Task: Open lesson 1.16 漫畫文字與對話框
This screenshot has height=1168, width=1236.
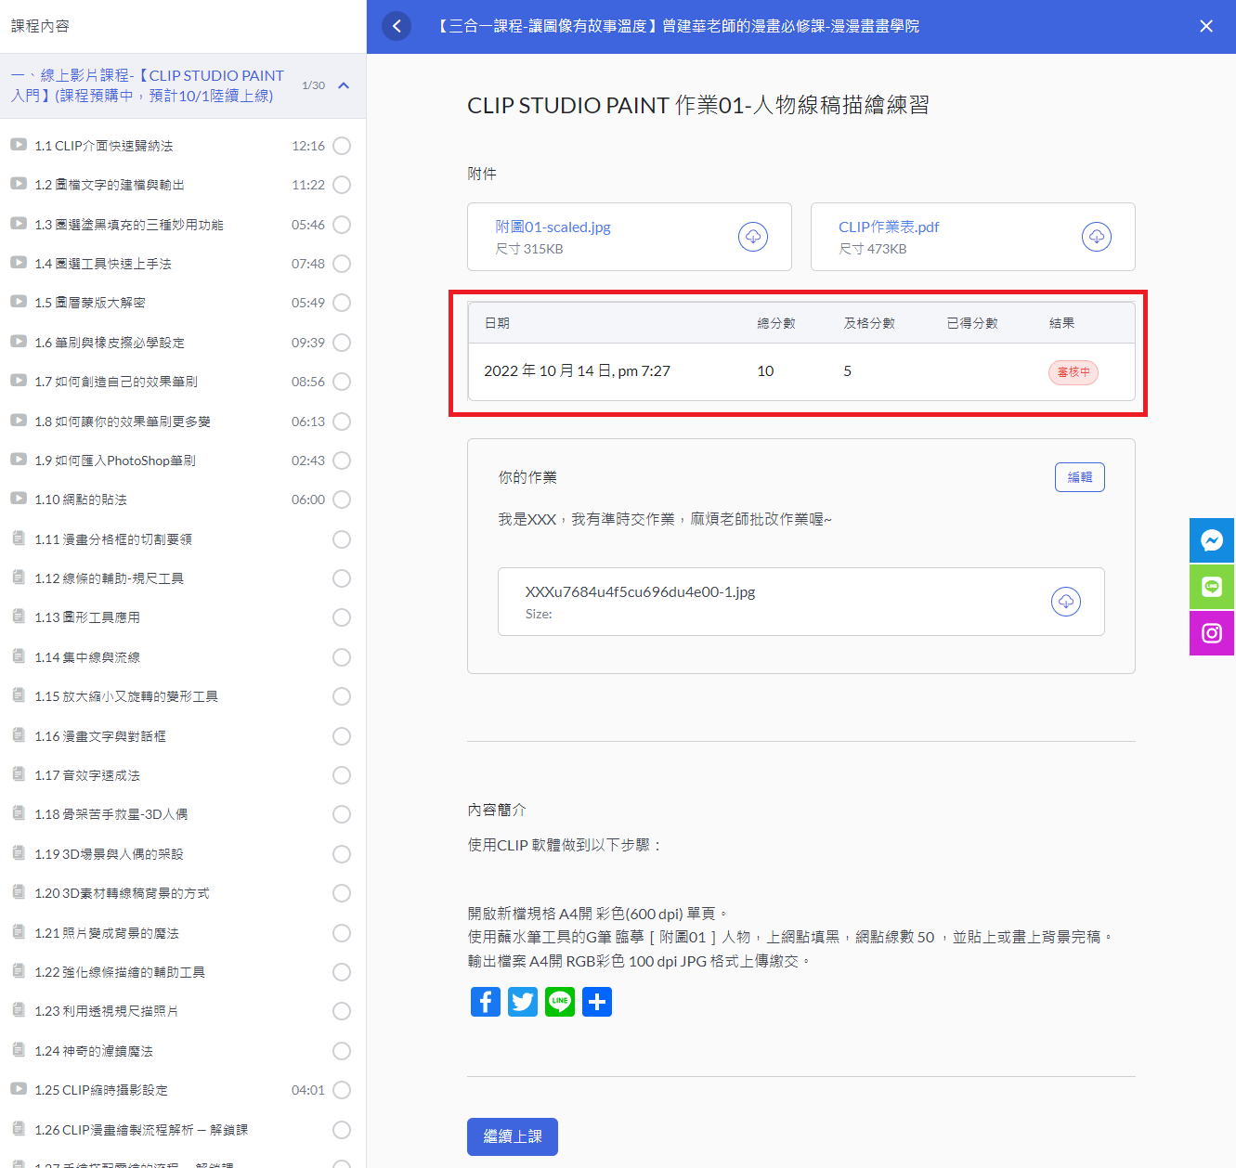Action: tap(100, 736)
